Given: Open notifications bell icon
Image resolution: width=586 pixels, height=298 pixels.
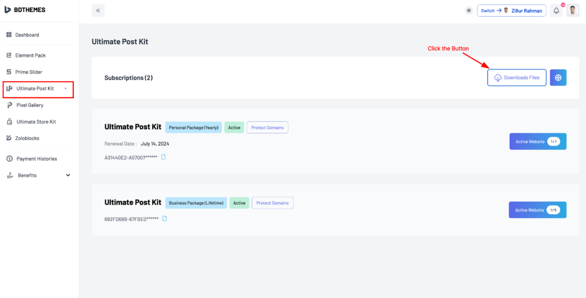Looking at the screenshot, I should pos(556,10).
